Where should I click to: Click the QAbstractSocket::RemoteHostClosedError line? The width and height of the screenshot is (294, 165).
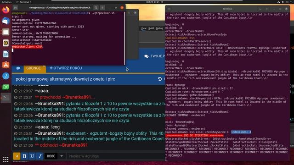click(218, 139)
